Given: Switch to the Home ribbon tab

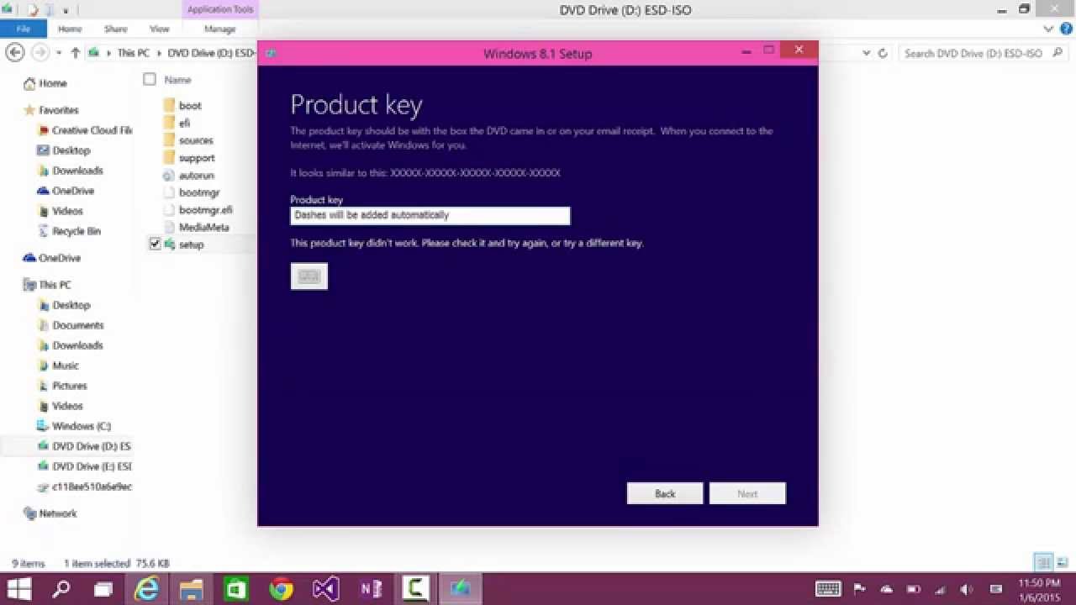Looking at the screenshot, I should [x=70, y=29].
